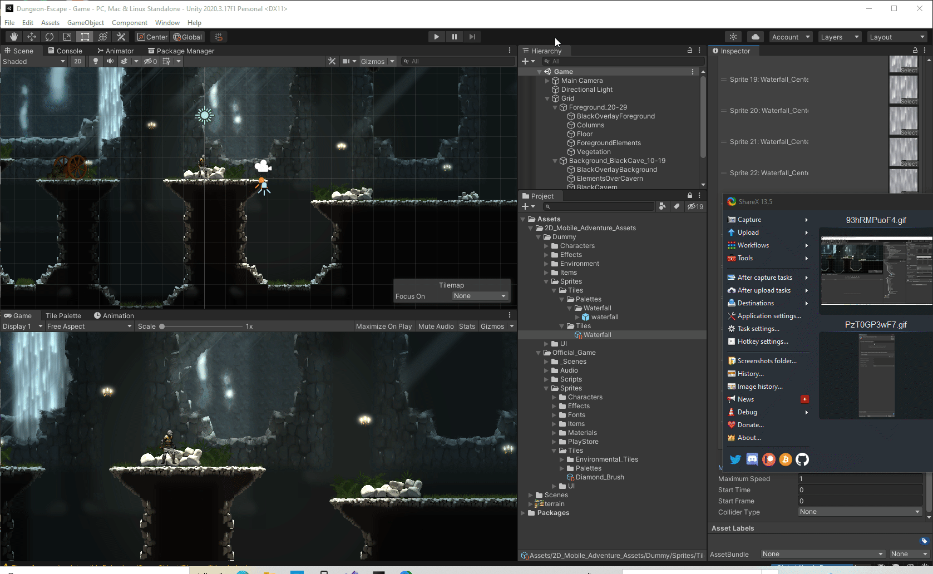Select the Vegetation tilemap in Hierarchy
This screenshot has width=933, height=574.
(x=593, y=152)
